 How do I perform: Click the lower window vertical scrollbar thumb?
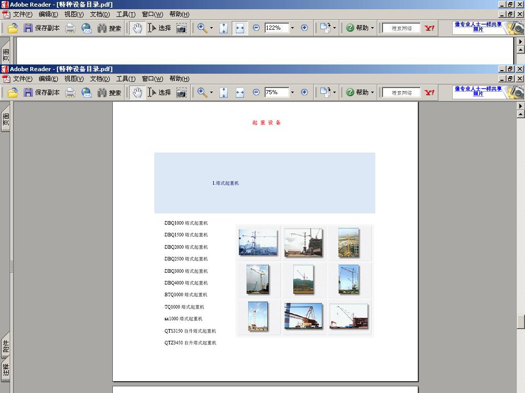pyautogui.click(x=521, y=322)
